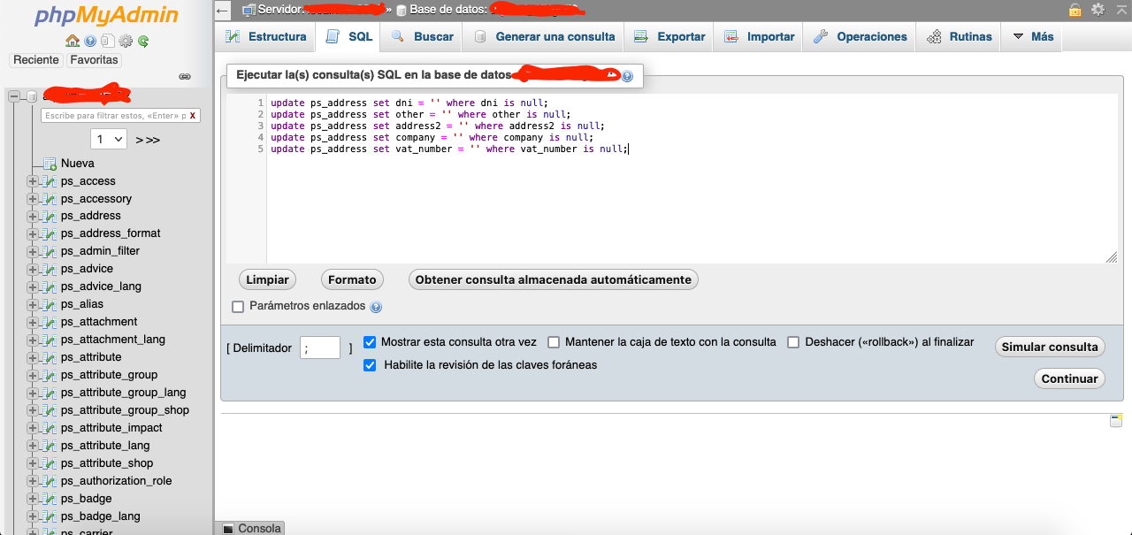The height and width of the screenshot is (535, 1132).
Task: Open phpMyAdmin documentation help icon in sidebar
Action: [x=90, y=41]
